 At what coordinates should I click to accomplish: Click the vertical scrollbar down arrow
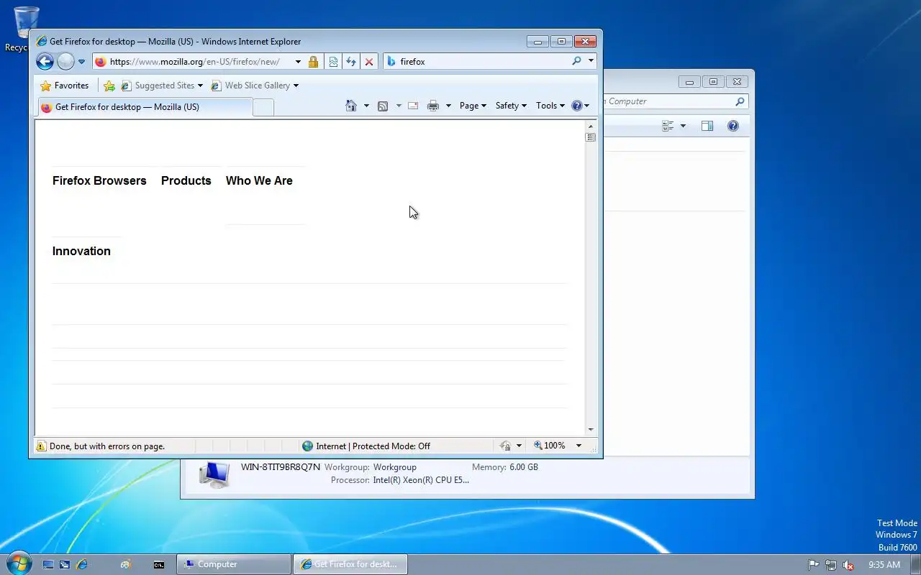coord(591,429)
